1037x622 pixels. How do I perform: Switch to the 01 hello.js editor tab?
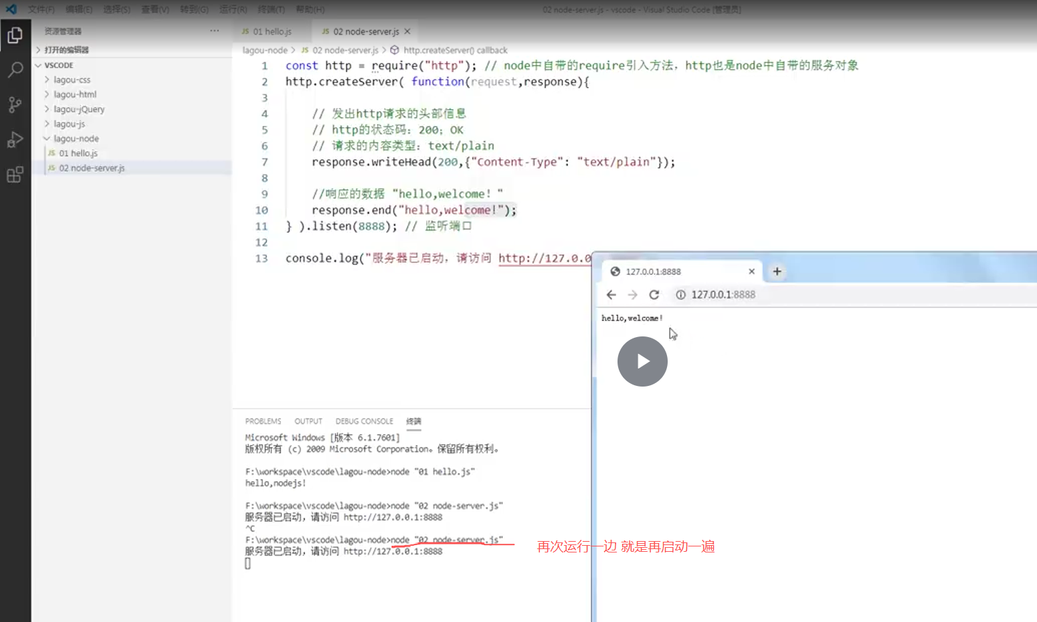pos(272,31)
